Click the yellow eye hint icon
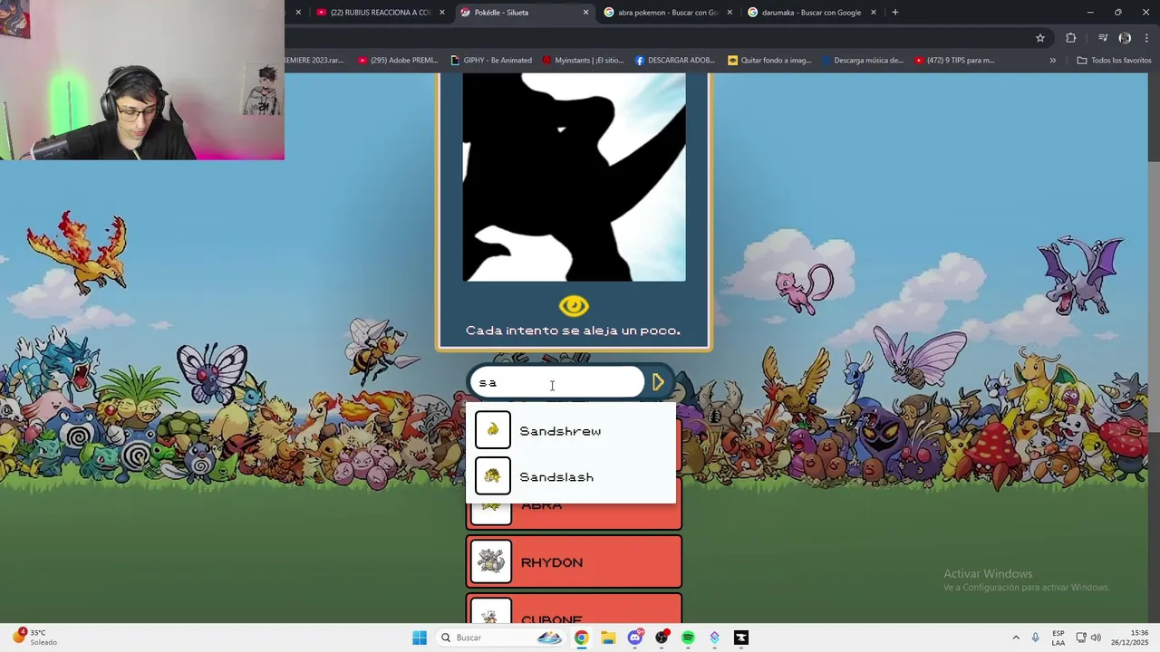Screen dimensions: 1160x652 tap(574, 306)
